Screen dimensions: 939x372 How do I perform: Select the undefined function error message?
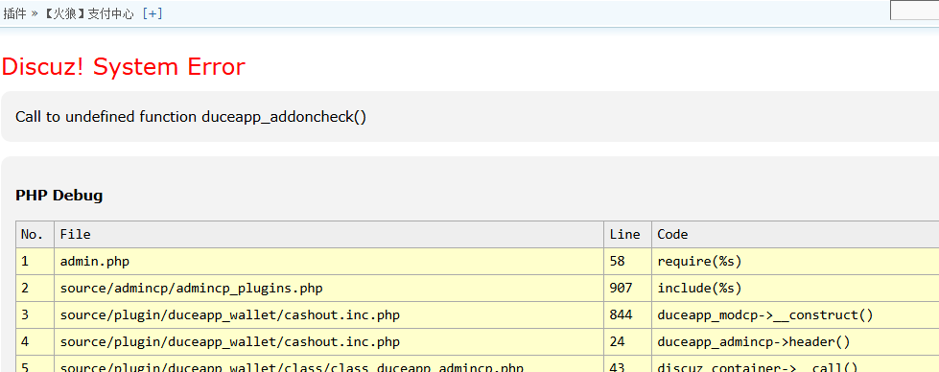[x=191, y=117]
